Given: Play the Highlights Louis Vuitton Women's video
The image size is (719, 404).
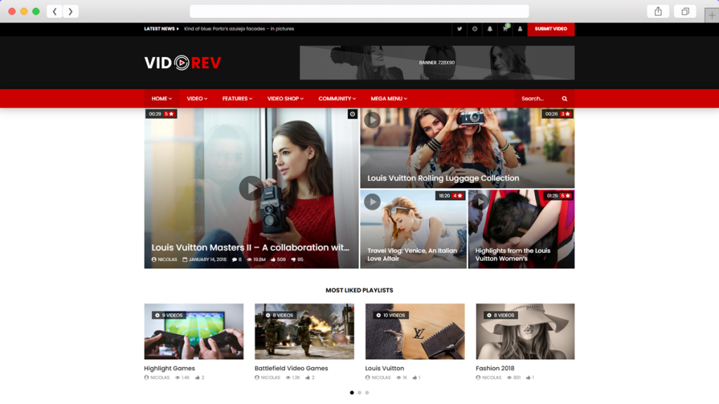Looking at the screenshot, I should pos(480,201).
